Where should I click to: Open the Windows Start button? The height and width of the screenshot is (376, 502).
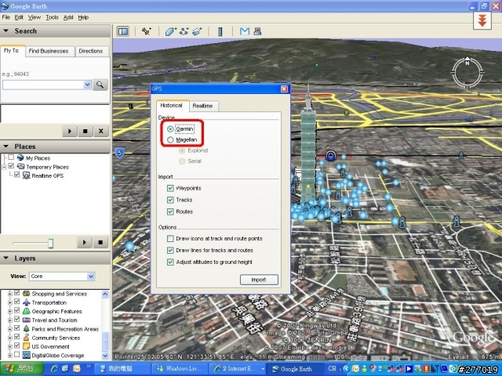pyautogui.click(x=22, y=369)
